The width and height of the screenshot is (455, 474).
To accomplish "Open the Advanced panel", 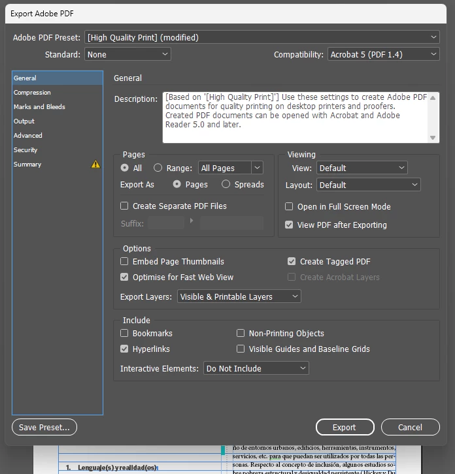I will tap(58, 135).
